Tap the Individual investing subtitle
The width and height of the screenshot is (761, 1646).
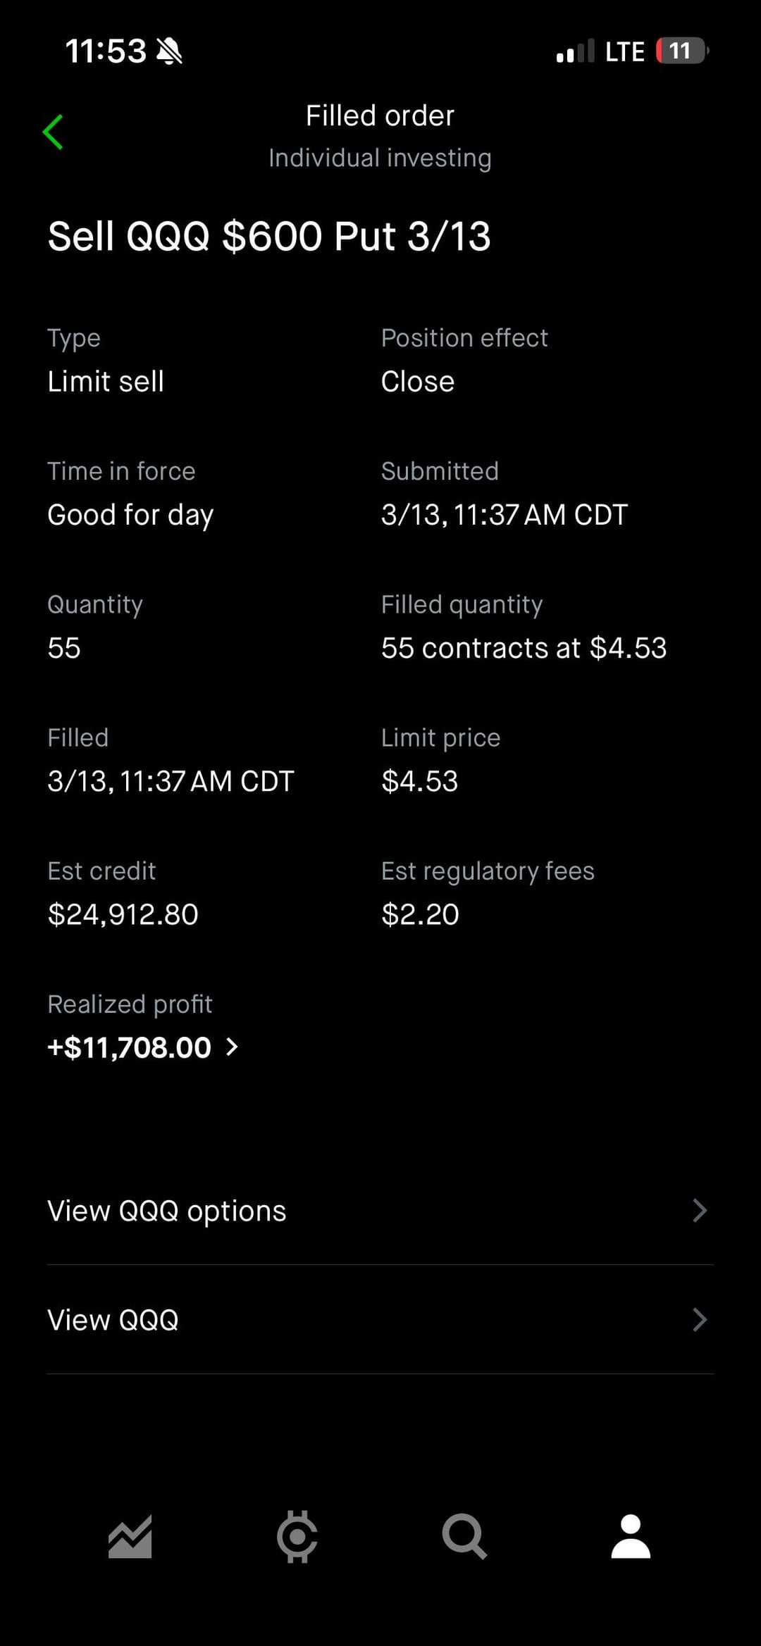click(x=380, y=158)
